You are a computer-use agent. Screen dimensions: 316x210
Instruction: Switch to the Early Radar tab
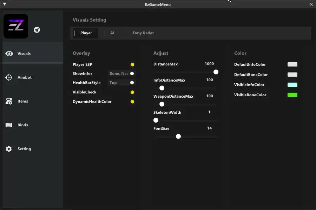143,33
